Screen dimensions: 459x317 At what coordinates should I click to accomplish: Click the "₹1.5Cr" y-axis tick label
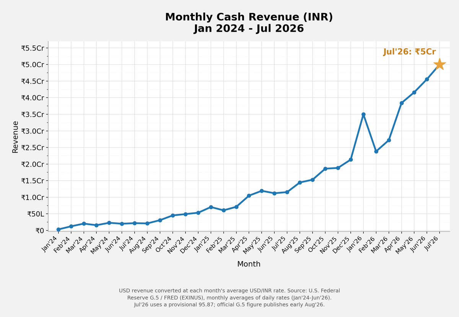[x=33, y=180]
